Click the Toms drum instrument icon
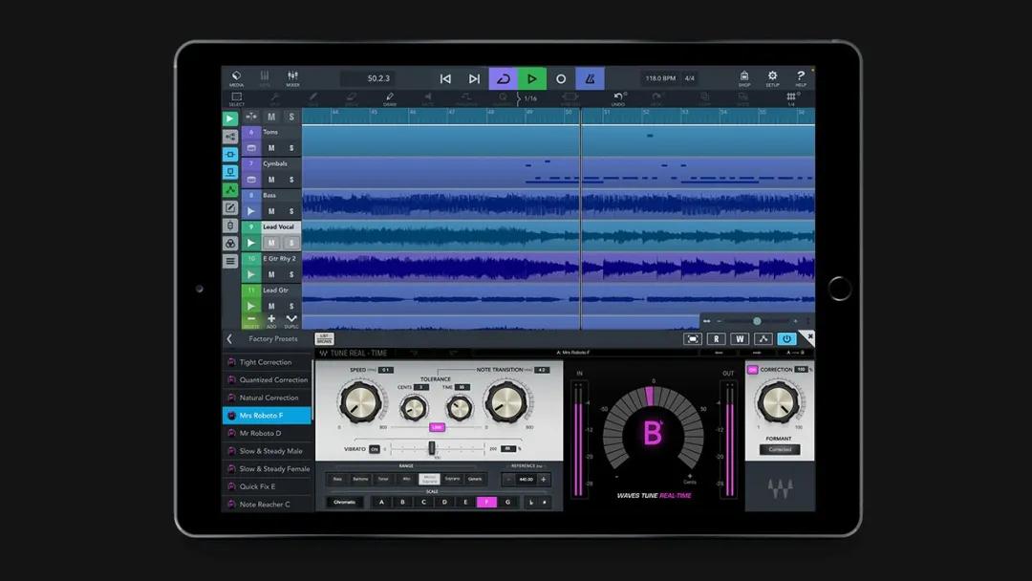 pyautogui.click(x=251, y=148)
